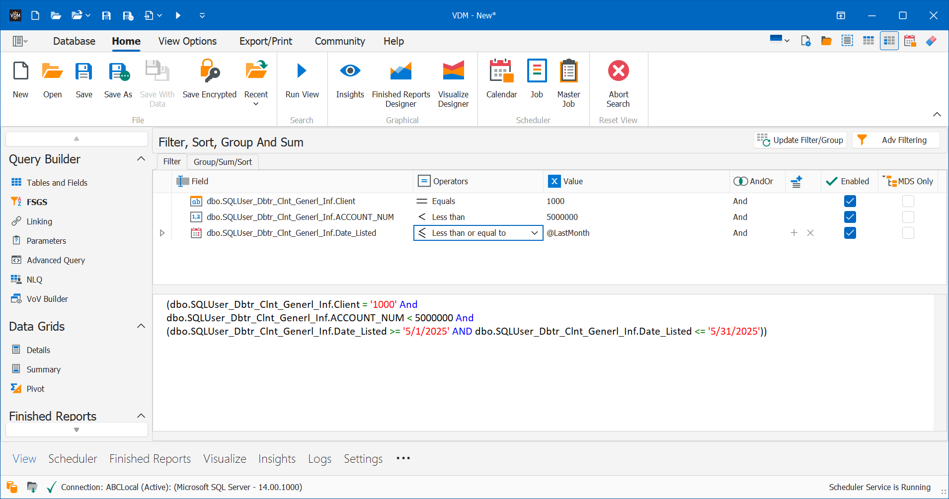
Task: Collapse the Data Grids section
Action: click(x=141, y=326)
